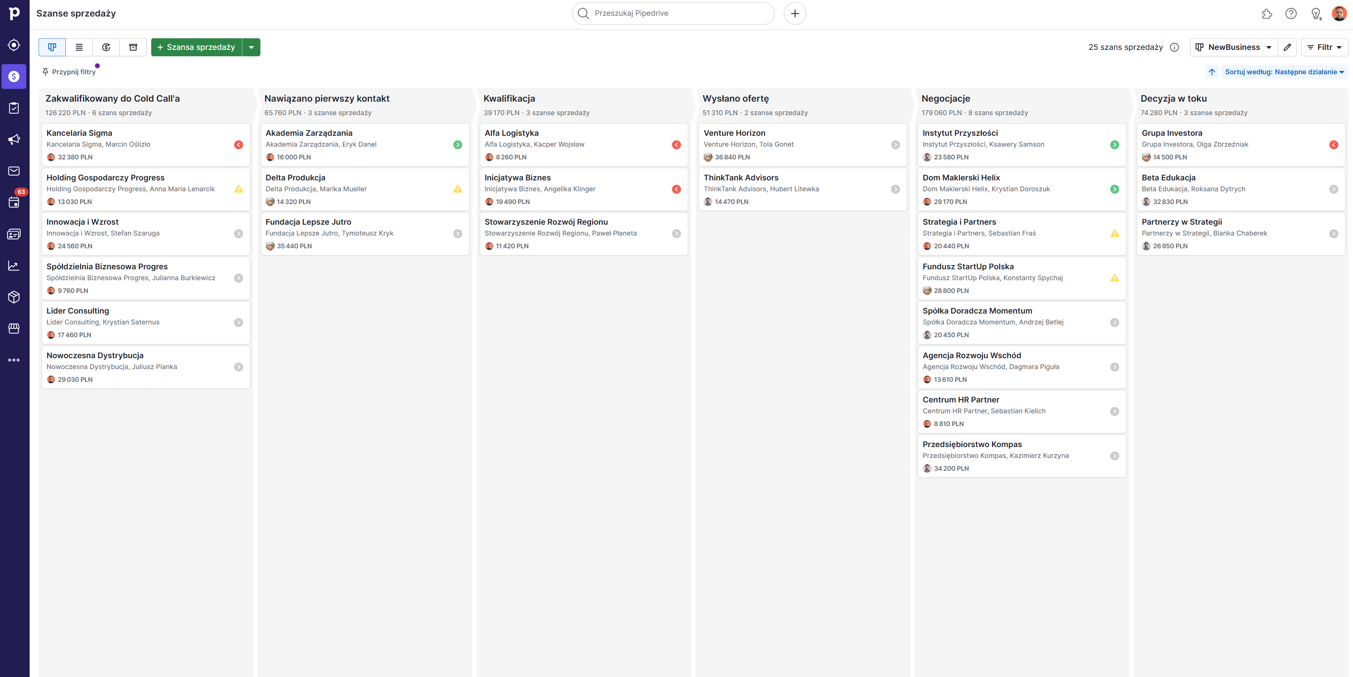
Task: Click red overdue icon on Grupa Investora
Action: [x=1333, y=145]
